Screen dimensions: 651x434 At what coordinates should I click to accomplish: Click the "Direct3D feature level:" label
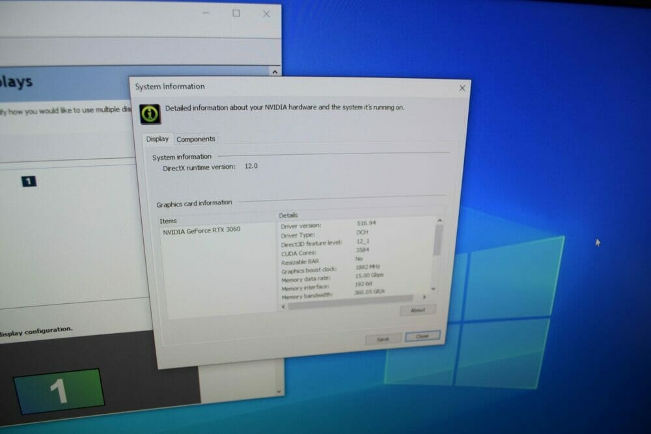pyautogui.click(x=311, y=243)
